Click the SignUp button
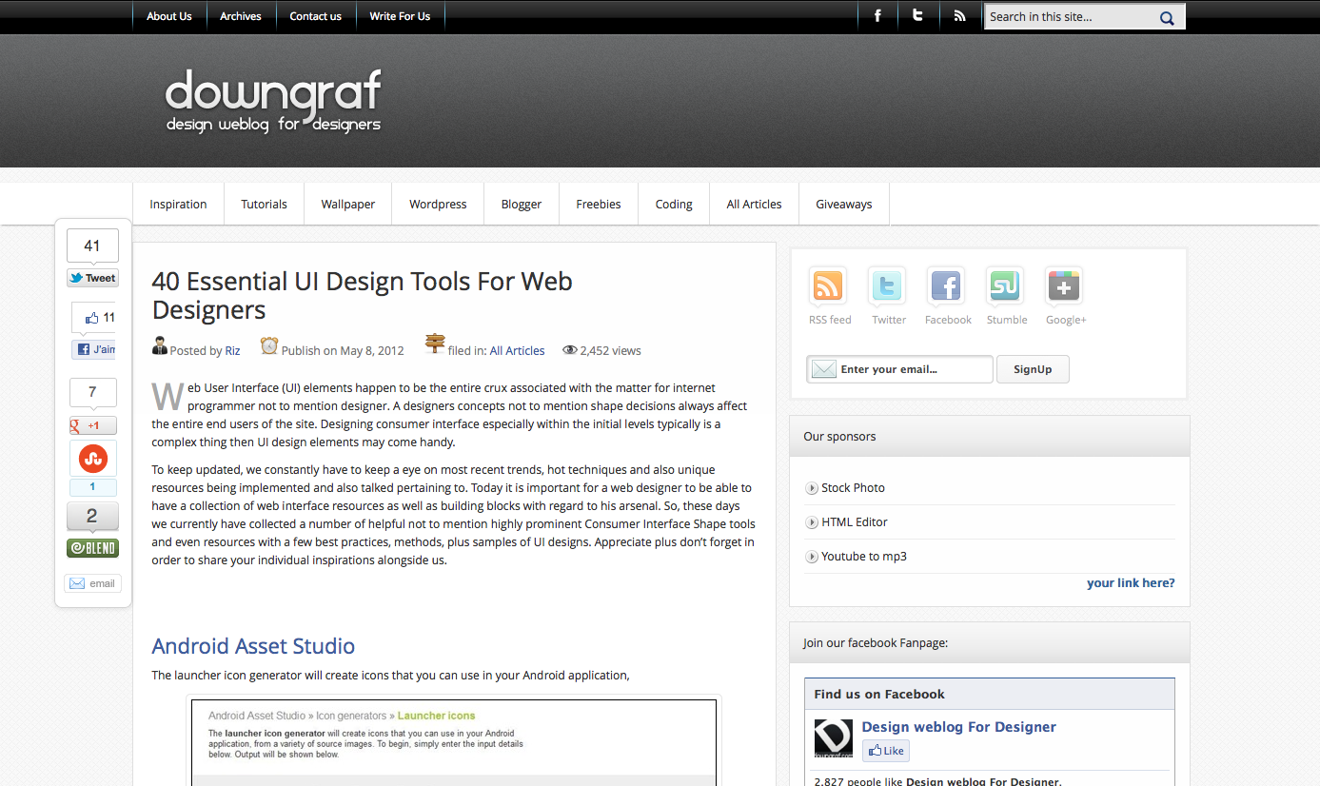 [1033, 369]
